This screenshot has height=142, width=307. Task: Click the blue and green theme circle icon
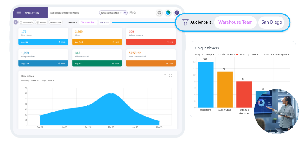coord(168,13)
